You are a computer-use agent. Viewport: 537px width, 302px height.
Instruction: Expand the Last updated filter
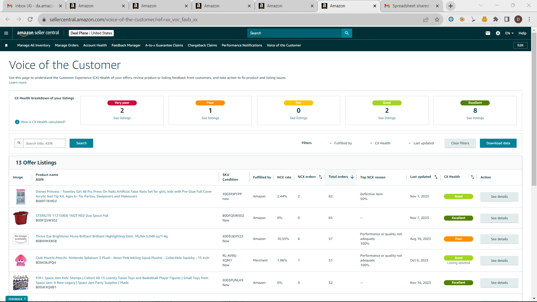tap(421, 143)
